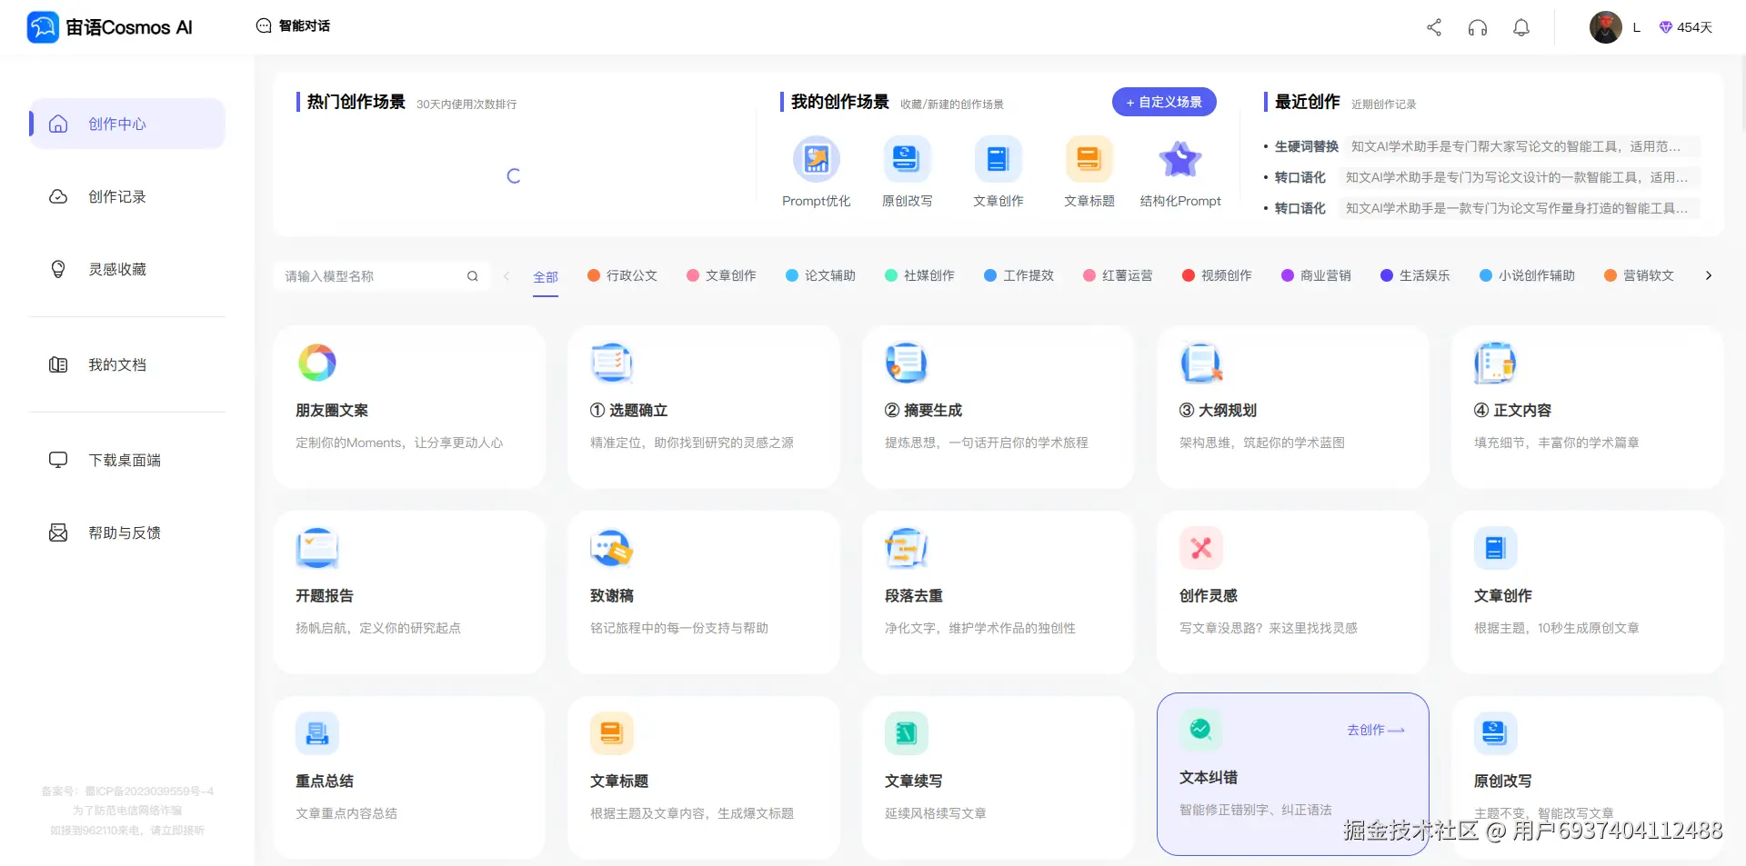The image size is (1746, 866).
Task: Click the 宙语Cosmos AI logo icon
Action: coord(43,27)
